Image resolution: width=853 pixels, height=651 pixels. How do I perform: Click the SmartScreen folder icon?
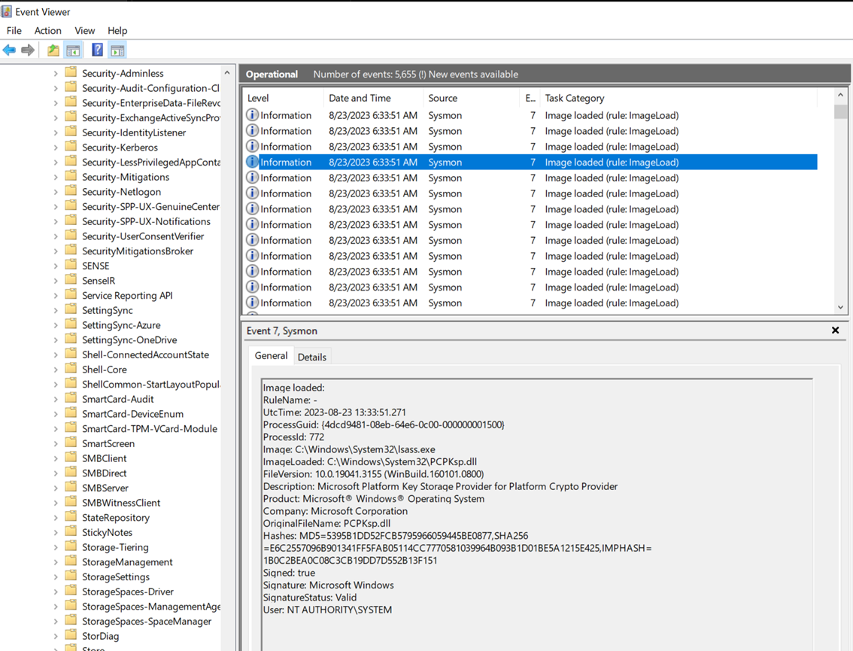coord(71,443)
